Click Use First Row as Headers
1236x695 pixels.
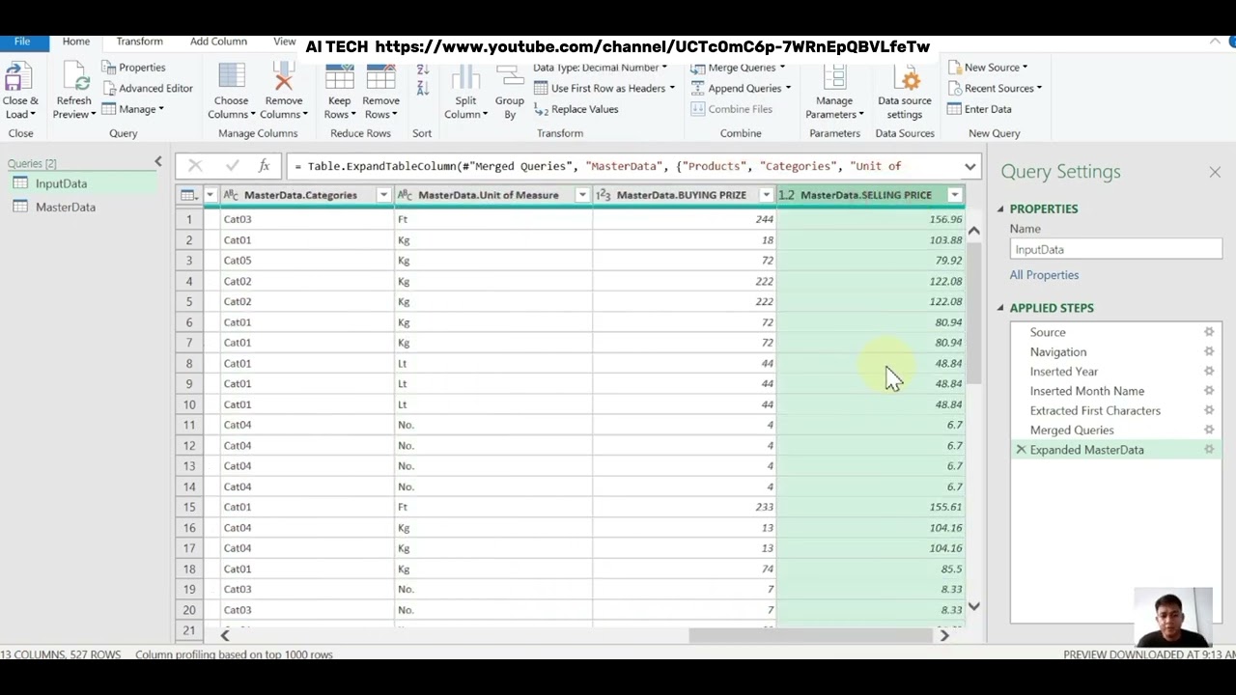(x=604, y=88)
